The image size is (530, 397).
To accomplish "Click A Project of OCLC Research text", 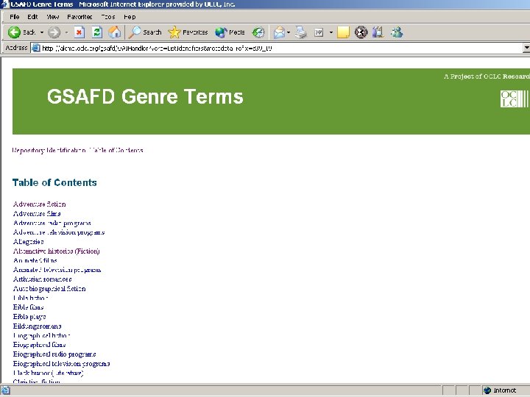I will pyautogui.click(x=487, y=76).
